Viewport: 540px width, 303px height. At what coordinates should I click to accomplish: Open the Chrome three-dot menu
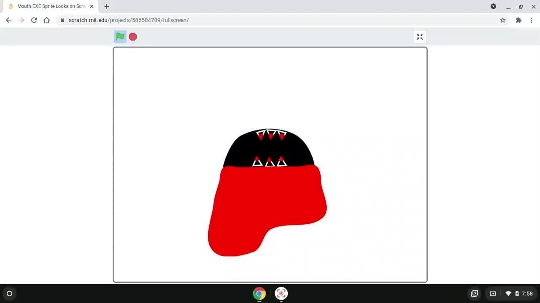(532, 20)
